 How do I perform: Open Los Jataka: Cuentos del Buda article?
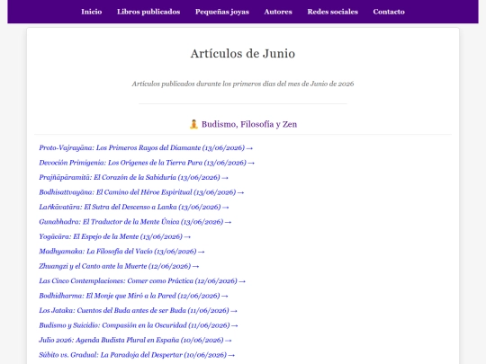[138, 310]
